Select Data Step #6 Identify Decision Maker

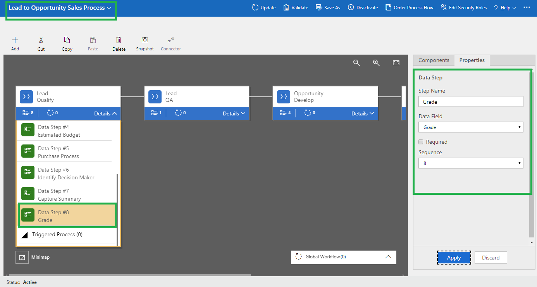point(66,172)
